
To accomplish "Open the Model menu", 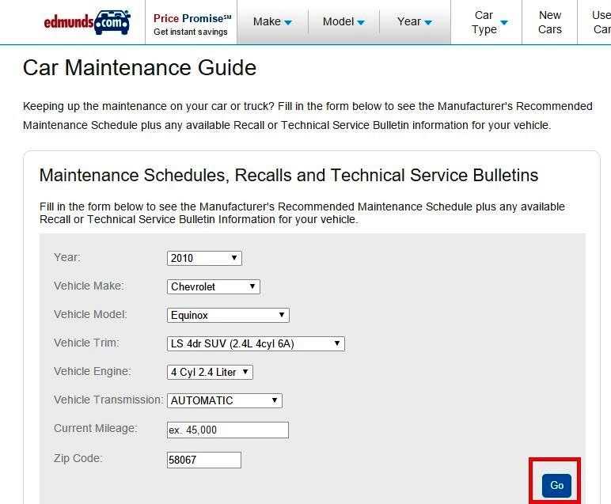I will [343, 21].
